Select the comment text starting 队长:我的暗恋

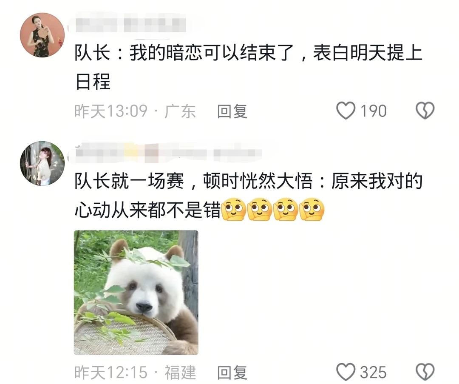[249, 67]
